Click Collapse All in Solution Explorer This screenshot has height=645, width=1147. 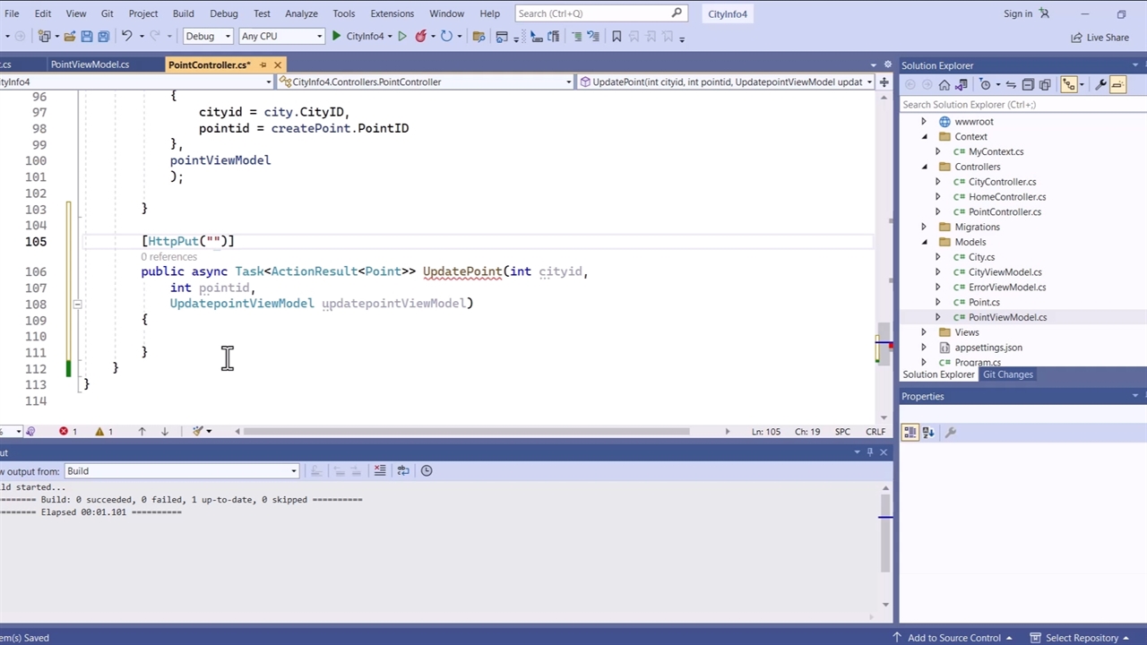(1028, 84)
